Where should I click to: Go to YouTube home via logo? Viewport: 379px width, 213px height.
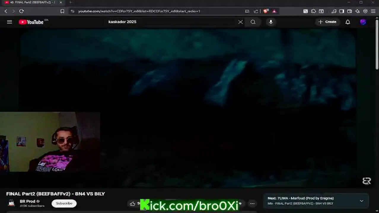31,22
